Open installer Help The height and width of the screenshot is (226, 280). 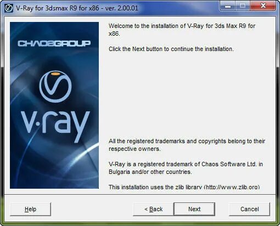tap(30, 209)
